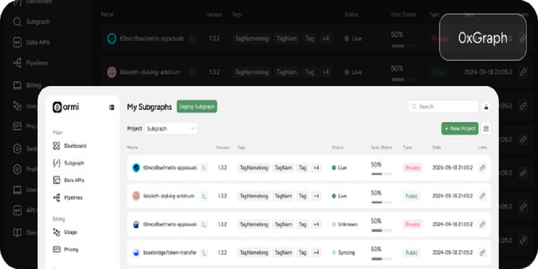Viewport: 538px width, 269px height.
Task: Click Sync Status column header in light window
Action: click(381, 147)
